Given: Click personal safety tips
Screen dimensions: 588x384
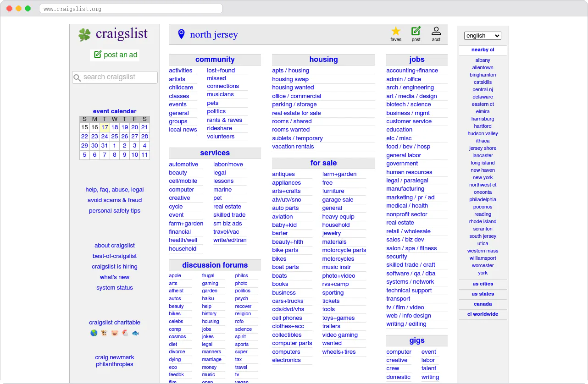Looking at the screenshot, I should (x=114, y=210).
